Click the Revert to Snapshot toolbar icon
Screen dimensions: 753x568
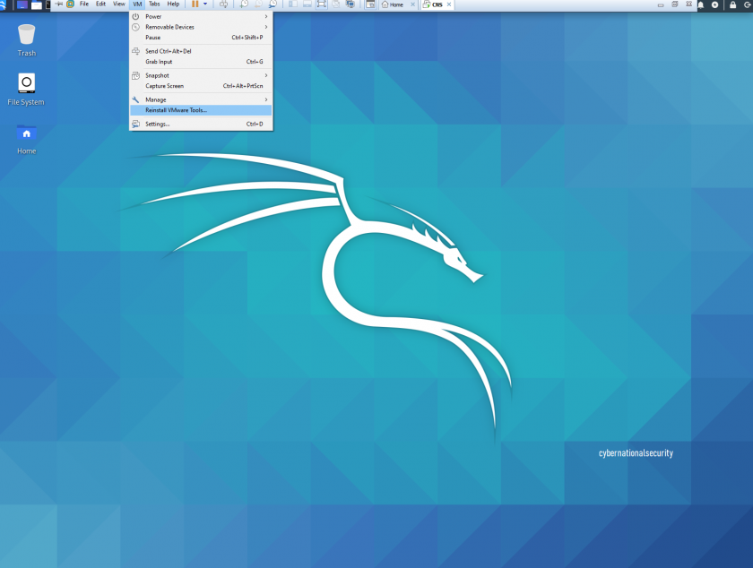(258, 4)
